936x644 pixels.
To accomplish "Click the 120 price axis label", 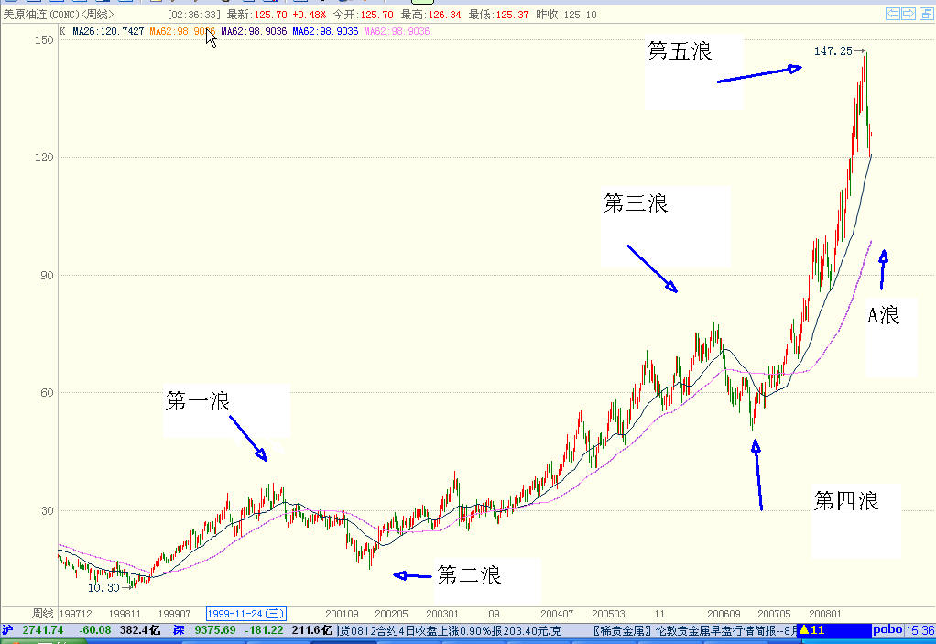I will pos(44,157).
